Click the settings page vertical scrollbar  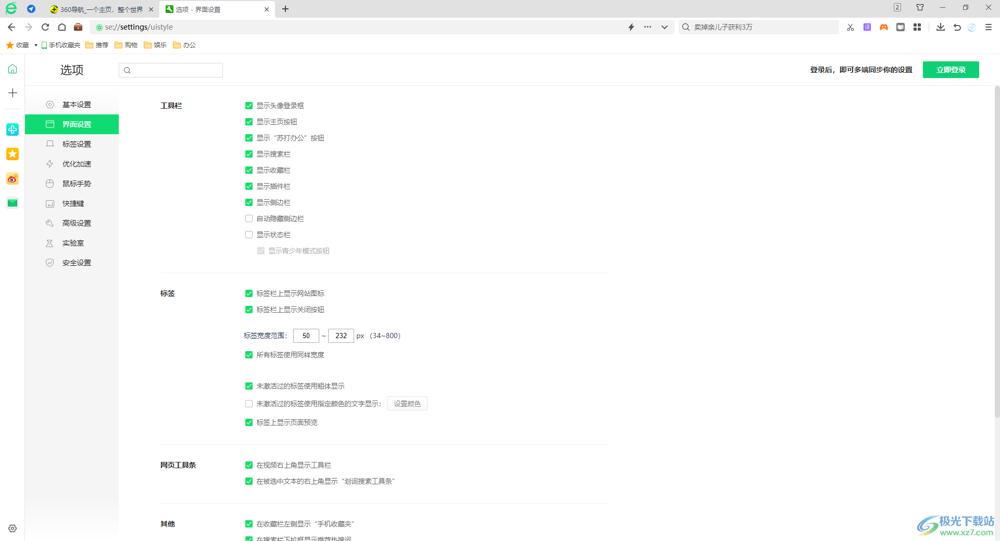coord(997,252)
